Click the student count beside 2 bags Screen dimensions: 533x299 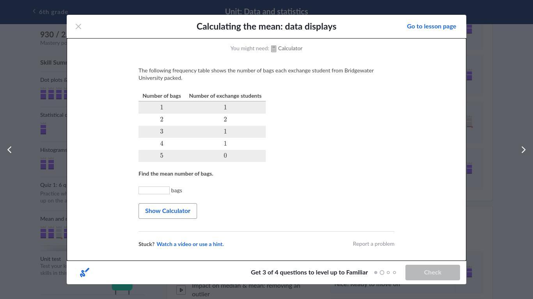click(x=225, y=120)
